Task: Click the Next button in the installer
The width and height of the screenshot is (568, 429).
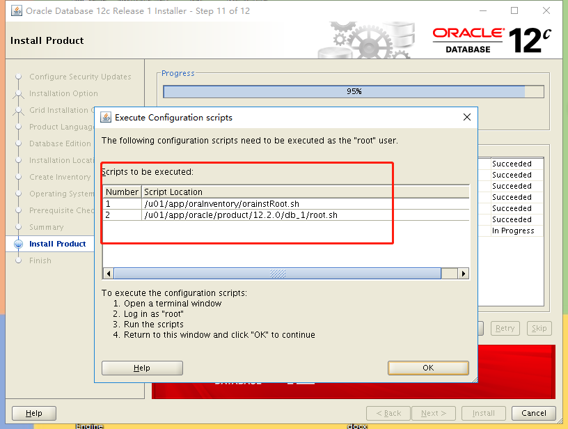Action: tap(433, 413)
